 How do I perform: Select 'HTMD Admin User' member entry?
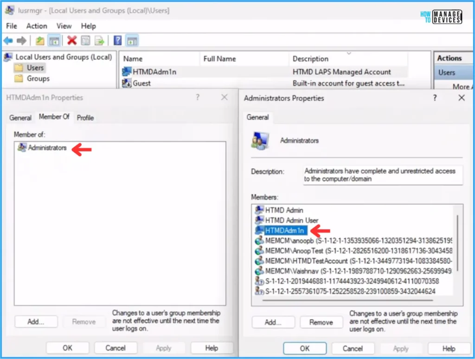tap(291, 220)
